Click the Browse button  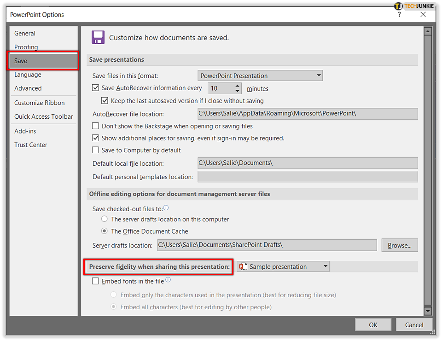click(400, 245)
